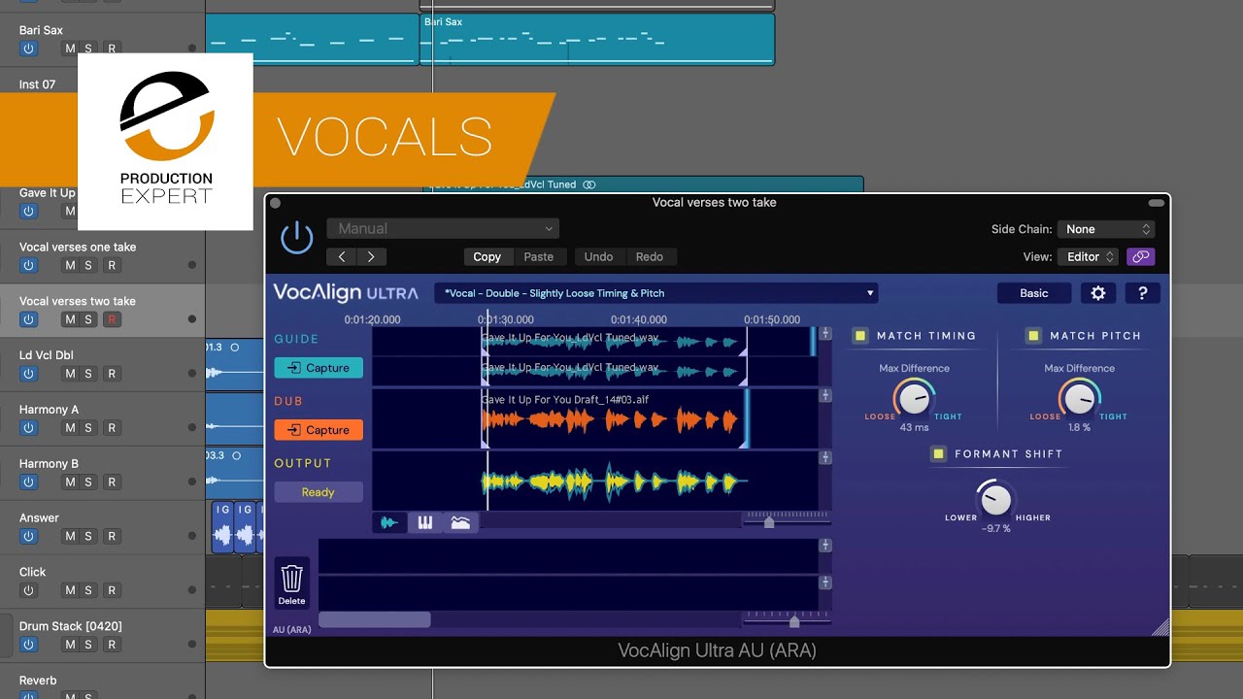Viewport: 1243px width, 699px height.
Task: Switch to waveform view icon
Action: (x=389, y=522)
